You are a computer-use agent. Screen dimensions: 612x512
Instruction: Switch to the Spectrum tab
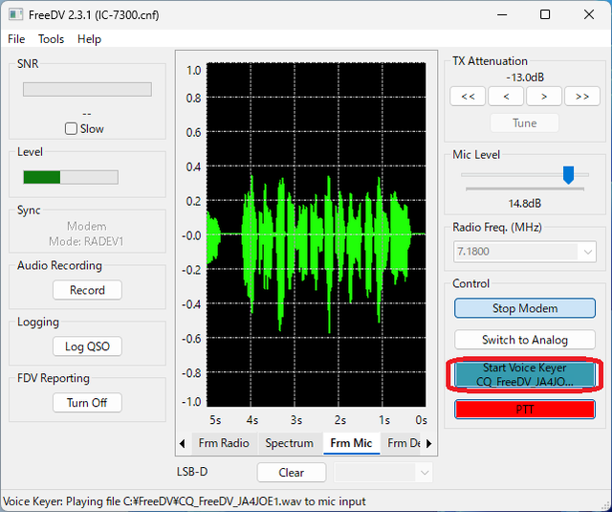point(289,443)
